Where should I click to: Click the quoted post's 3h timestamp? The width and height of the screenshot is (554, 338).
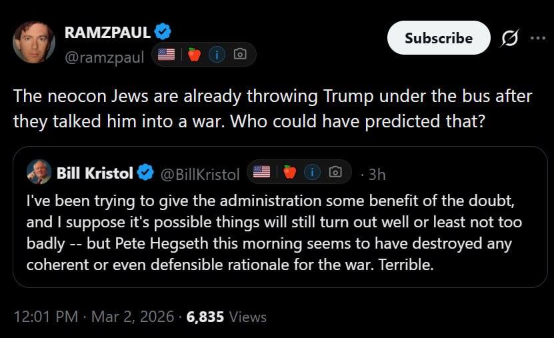(x=377, y=174)
